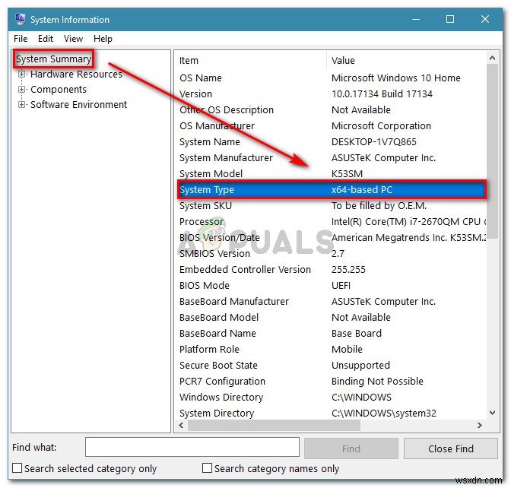Screen dimensions: 511x488
Task: Click the horizontal scrollbar right arrow
Action: [479, 425]
